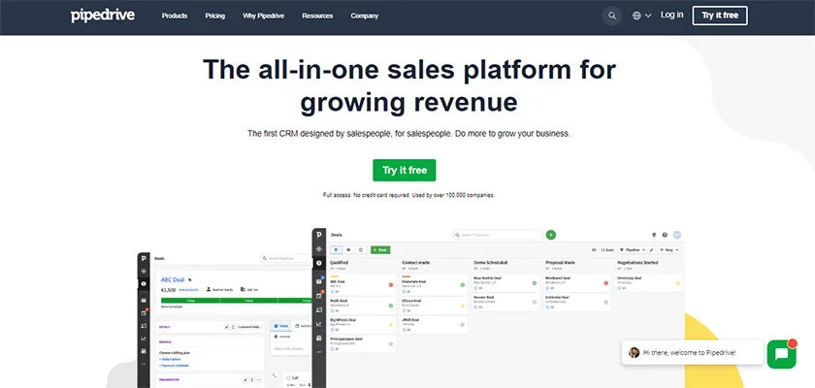
Task: Click the P logo in Deals pipeline sidebar
Action: tap(319, 235)
